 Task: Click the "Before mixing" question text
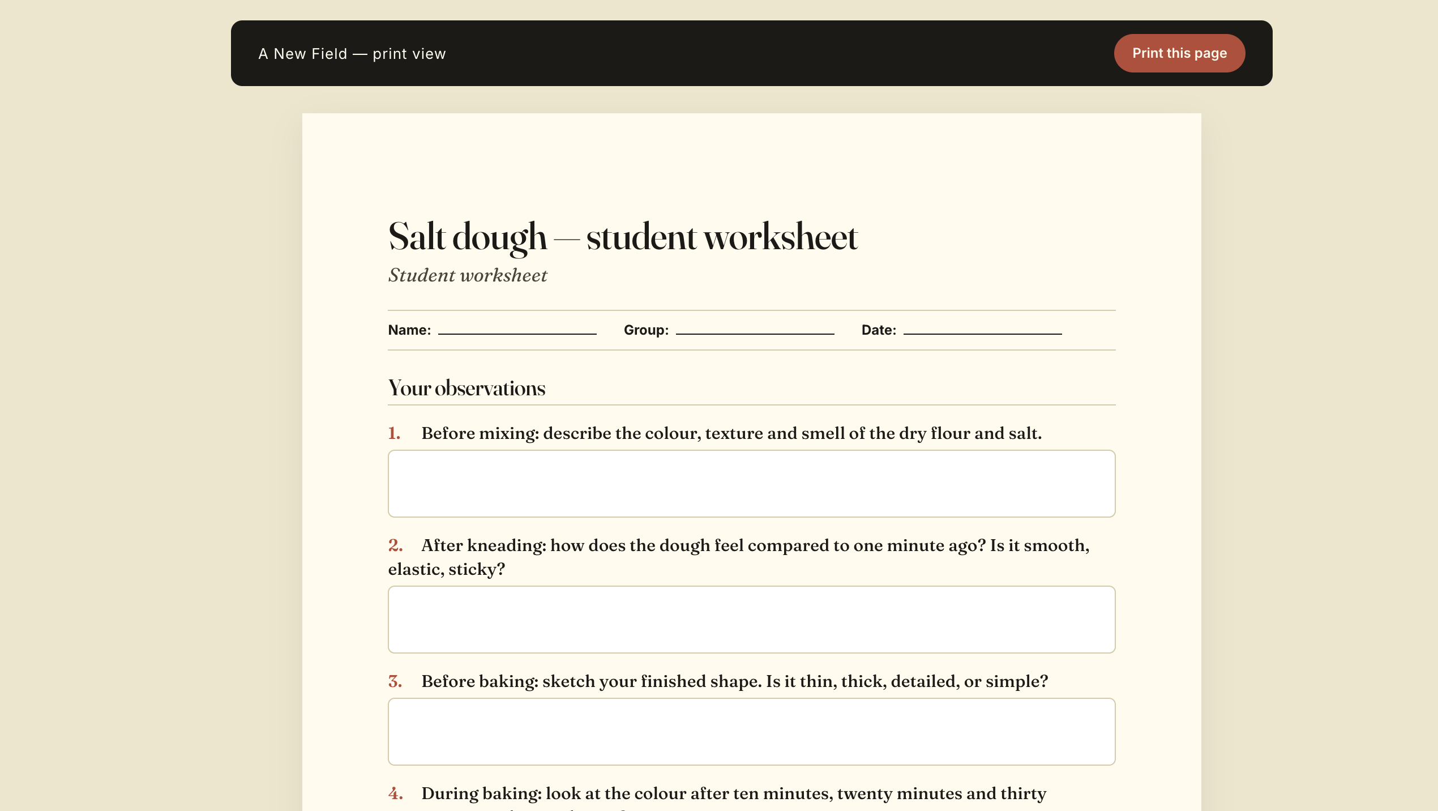pyautogui.click(x=731, y=433)
